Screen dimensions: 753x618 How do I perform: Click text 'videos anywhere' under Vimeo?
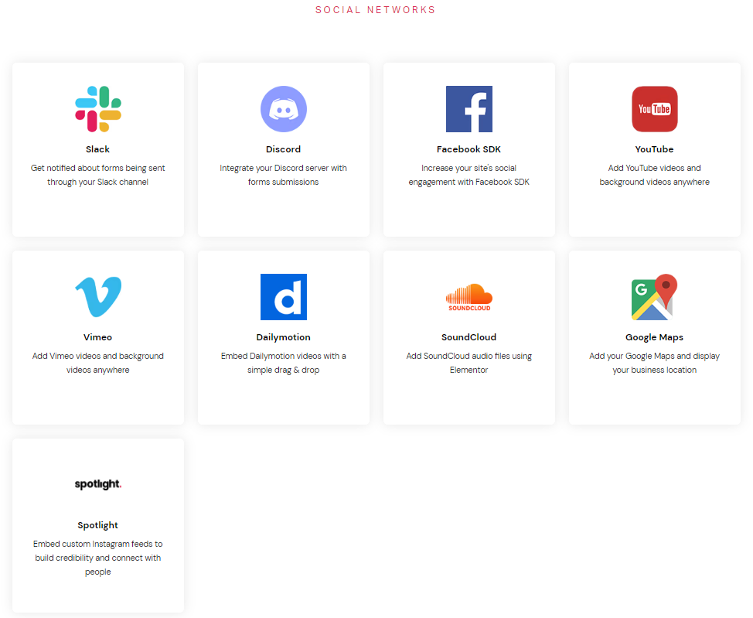[x=98, y=370]
